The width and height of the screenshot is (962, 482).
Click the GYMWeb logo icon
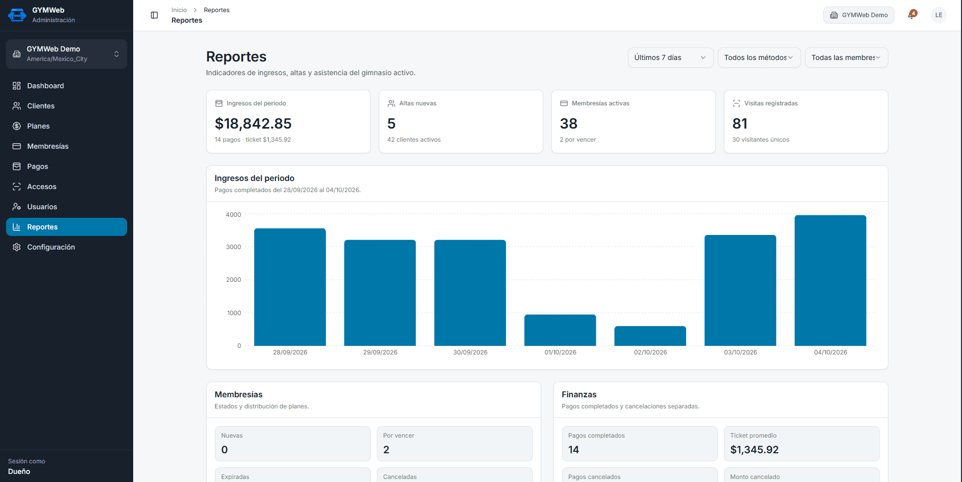coord(17,15)
